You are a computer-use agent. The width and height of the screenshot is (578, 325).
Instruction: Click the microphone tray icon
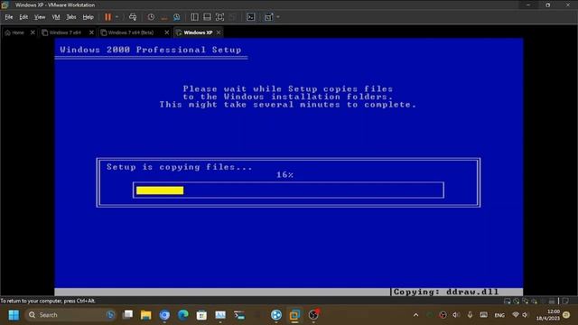tap(470, 315)
